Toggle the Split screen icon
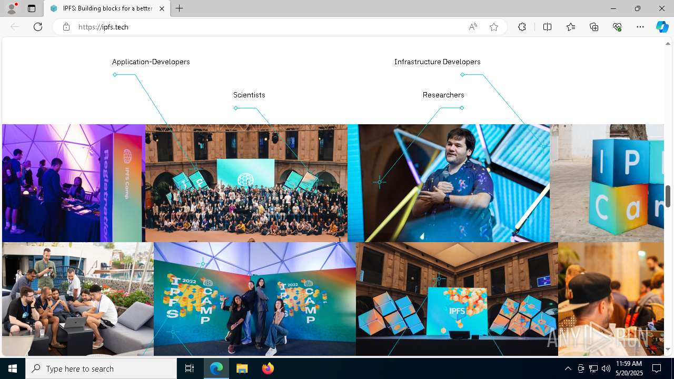 (x=547, y=27)
